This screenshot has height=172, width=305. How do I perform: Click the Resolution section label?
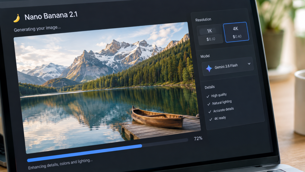tap(203, 20)
